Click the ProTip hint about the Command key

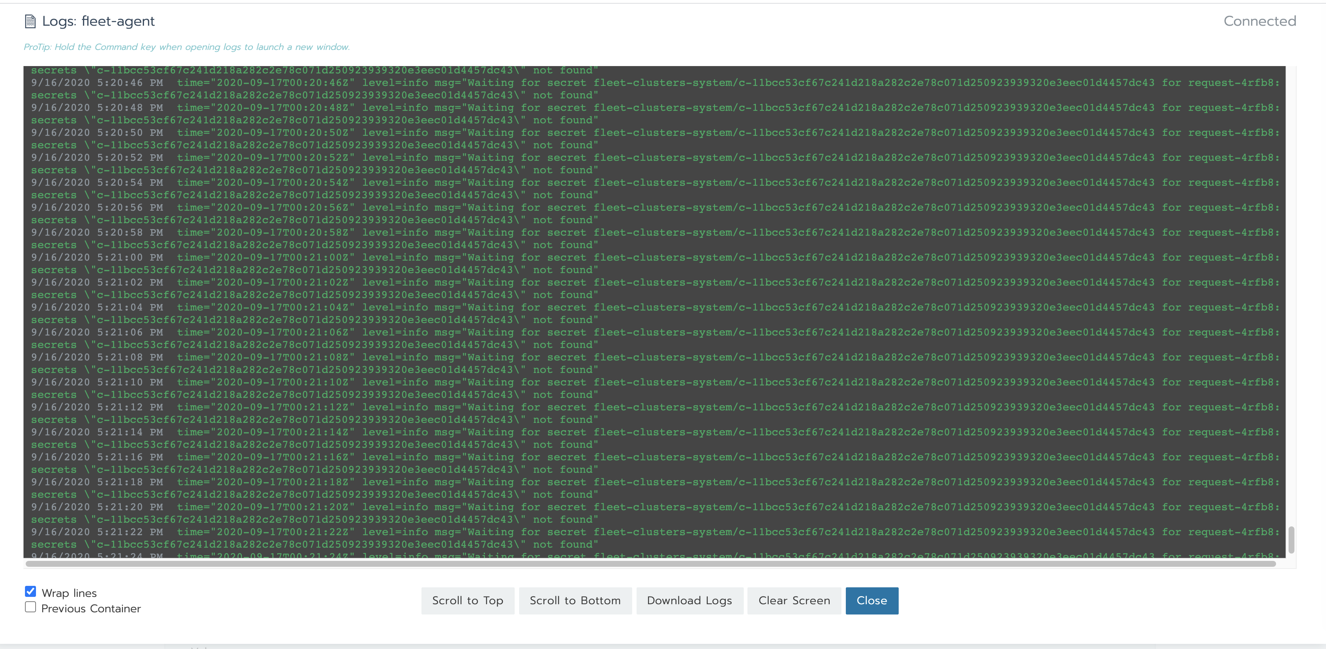[x=186, y=47]
